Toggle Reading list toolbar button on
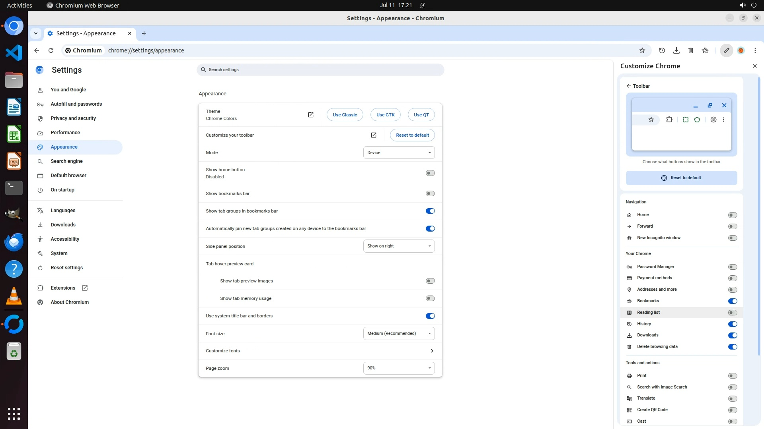The image size is (764, 429). tap(732, 313)
